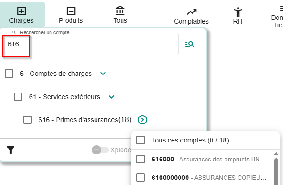283x185 pixels.
Task: Click the Produits minus icon
Action: pos(71,11)
